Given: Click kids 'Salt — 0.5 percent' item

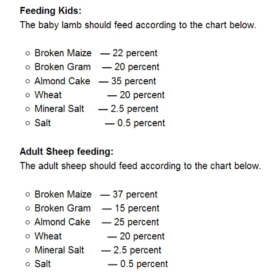Looking at the screenshot, I should 99,123.
